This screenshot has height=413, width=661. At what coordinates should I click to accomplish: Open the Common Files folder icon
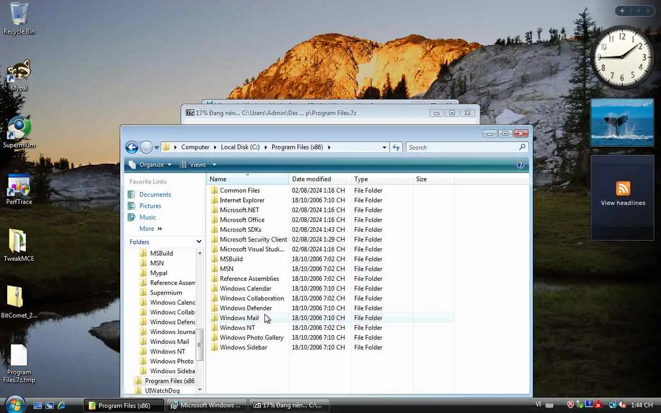(x=215, y=190)
